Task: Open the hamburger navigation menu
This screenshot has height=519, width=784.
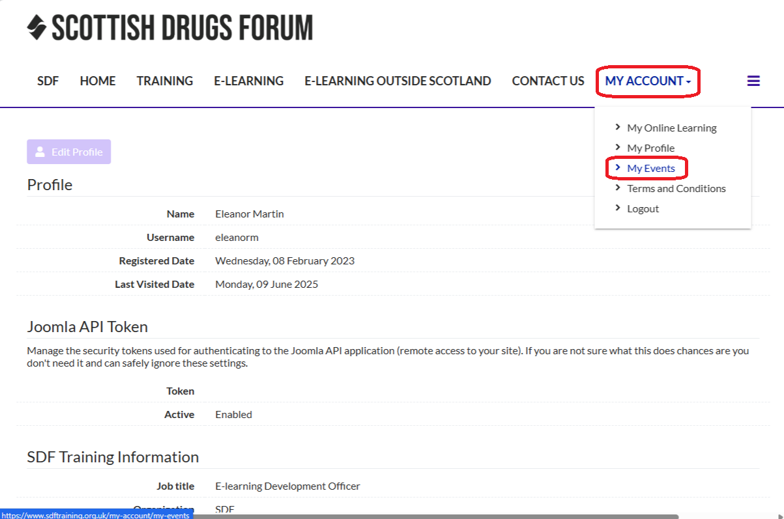Action: coord(753,81)
